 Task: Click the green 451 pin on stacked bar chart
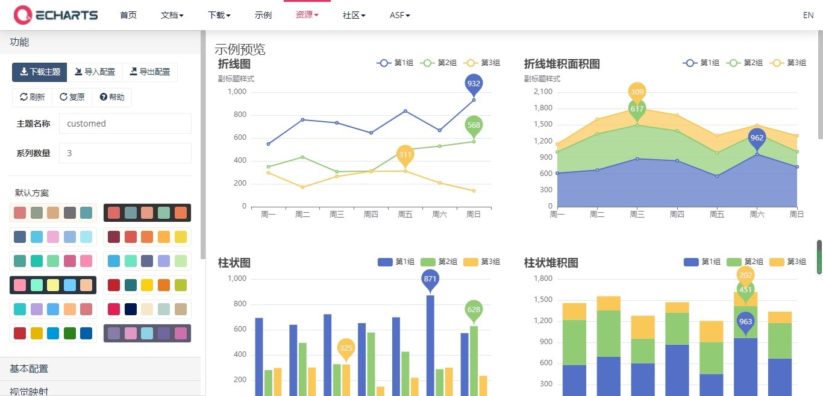tap(745, 291)
